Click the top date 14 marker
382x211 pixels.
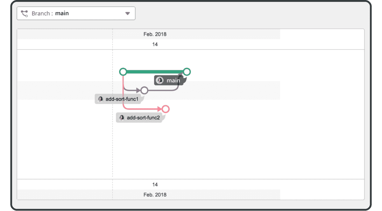[155, 44]
